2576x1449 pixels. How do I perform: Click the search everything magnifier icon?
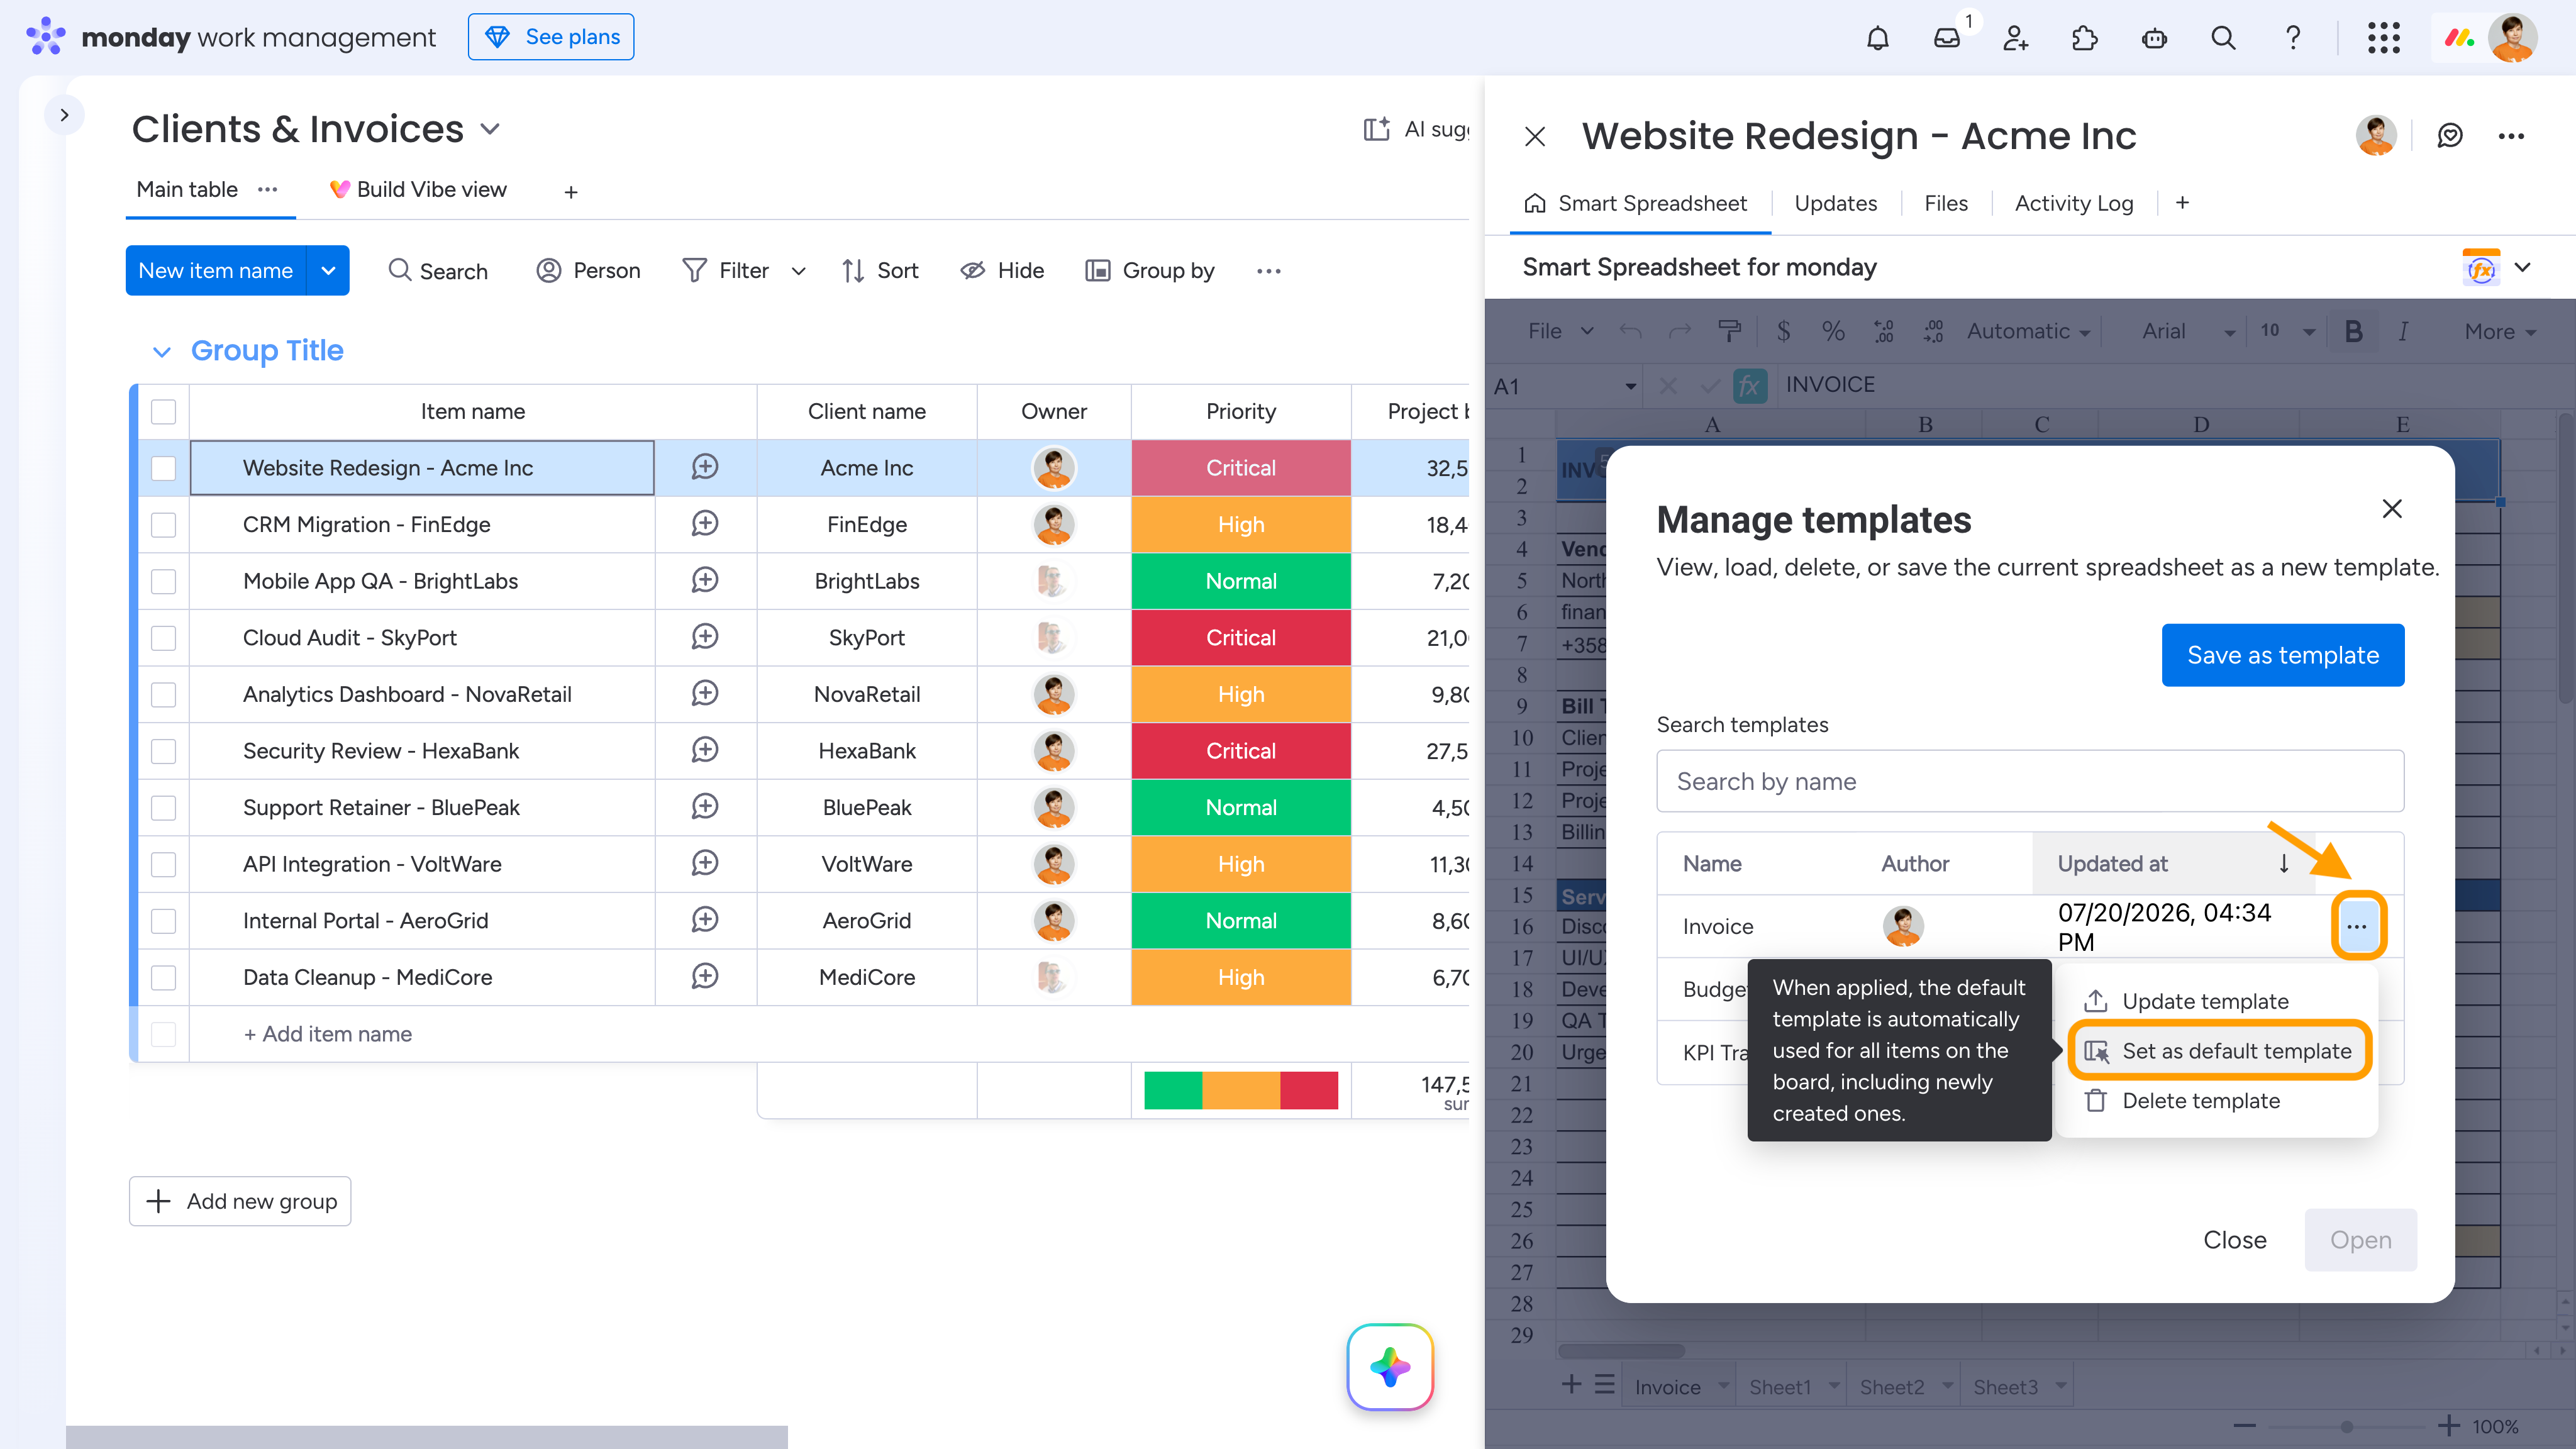[2223, 38]
